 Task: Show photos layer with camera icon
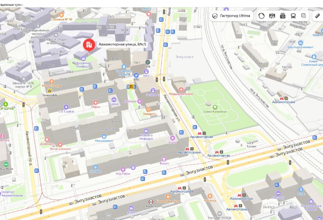click(283, 16)
